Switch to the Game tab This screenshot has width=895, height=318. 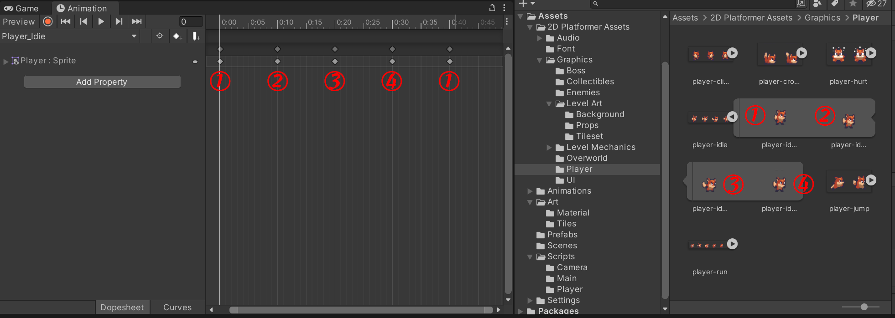[21, 8]
